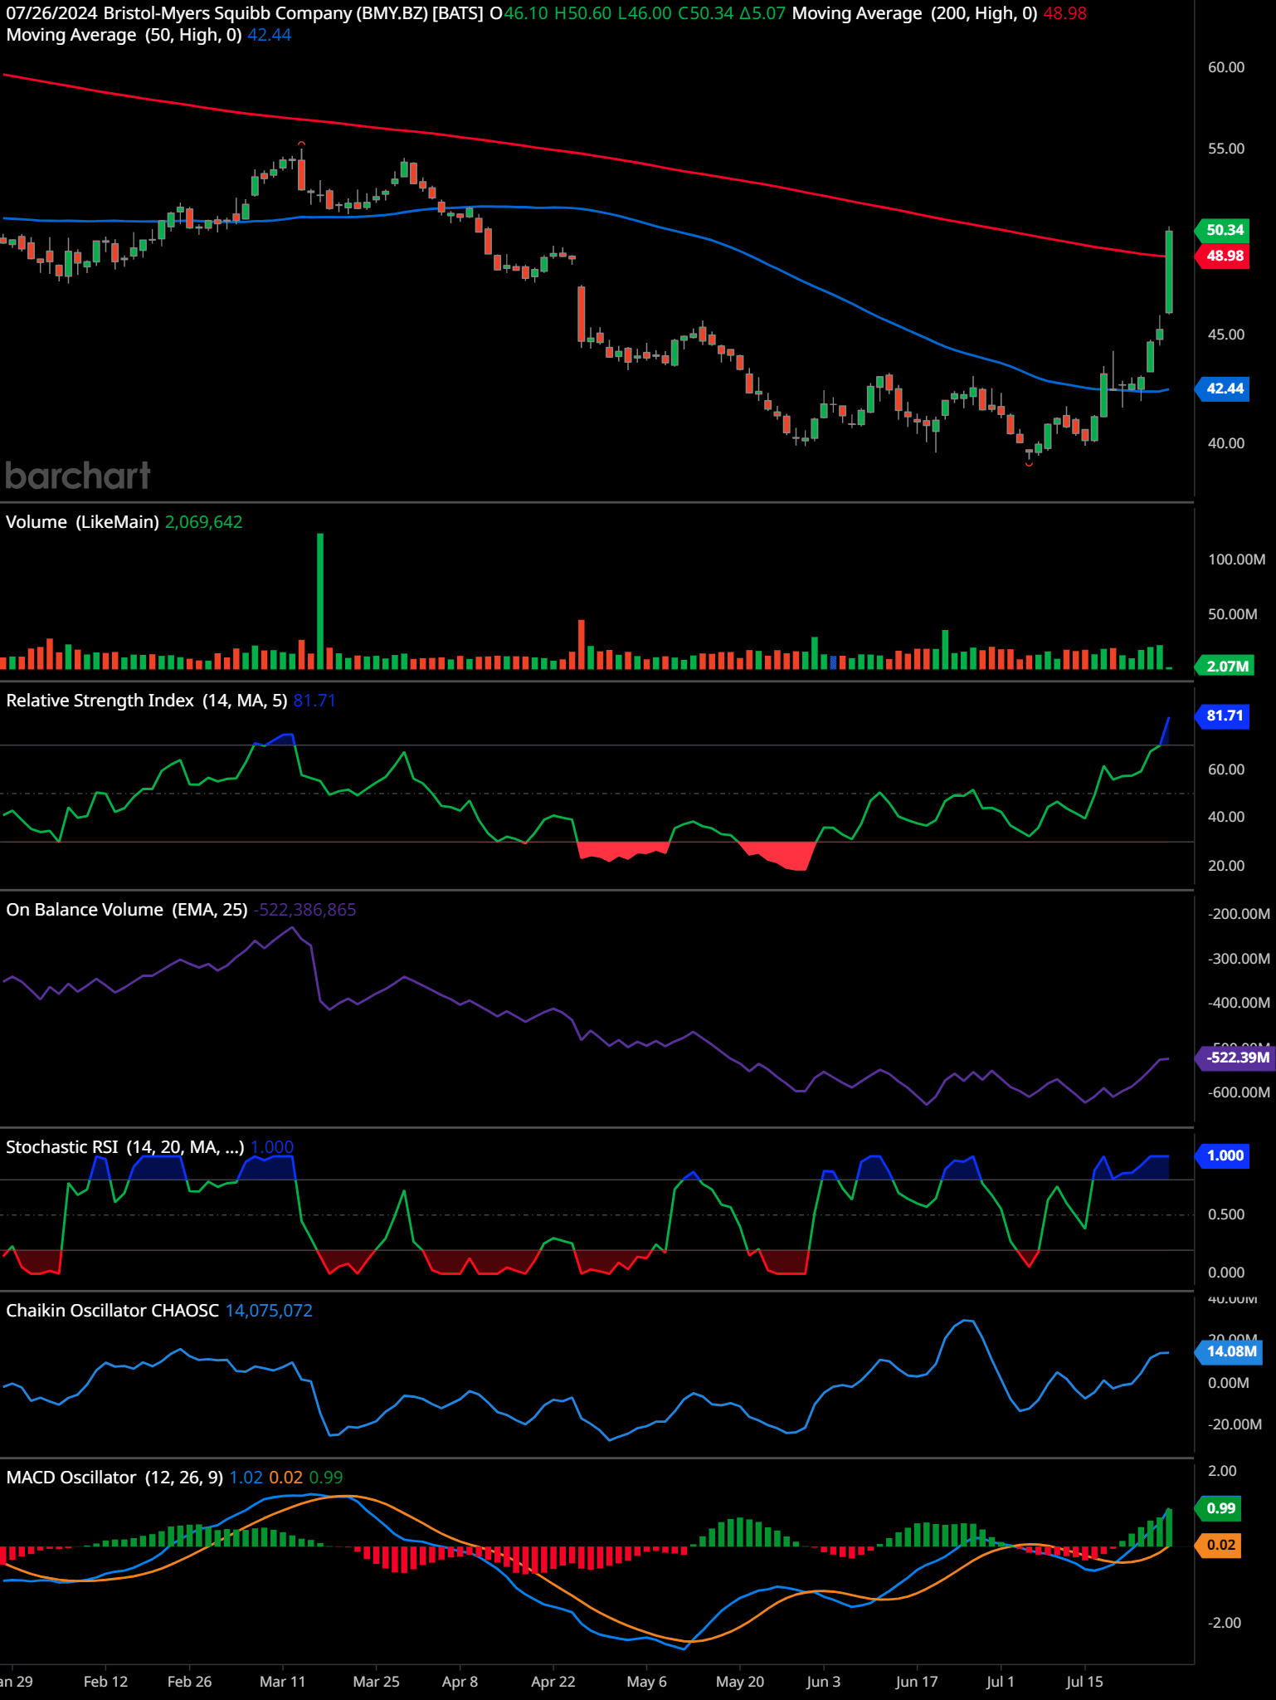Click the Apr 8 date axis label

pyautogui.click(x=460, y=1682)
